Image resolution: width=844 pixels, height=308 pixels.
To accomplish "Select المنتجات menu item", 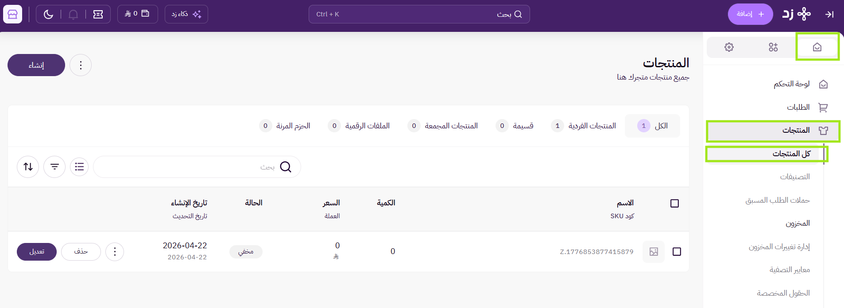I will coord(773,131).
